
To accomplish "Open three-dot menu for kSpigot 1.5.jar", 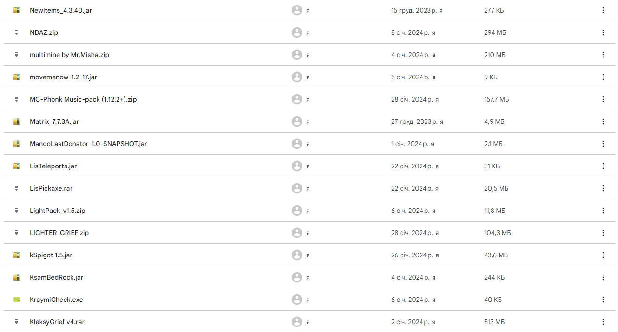I will 603,255.
